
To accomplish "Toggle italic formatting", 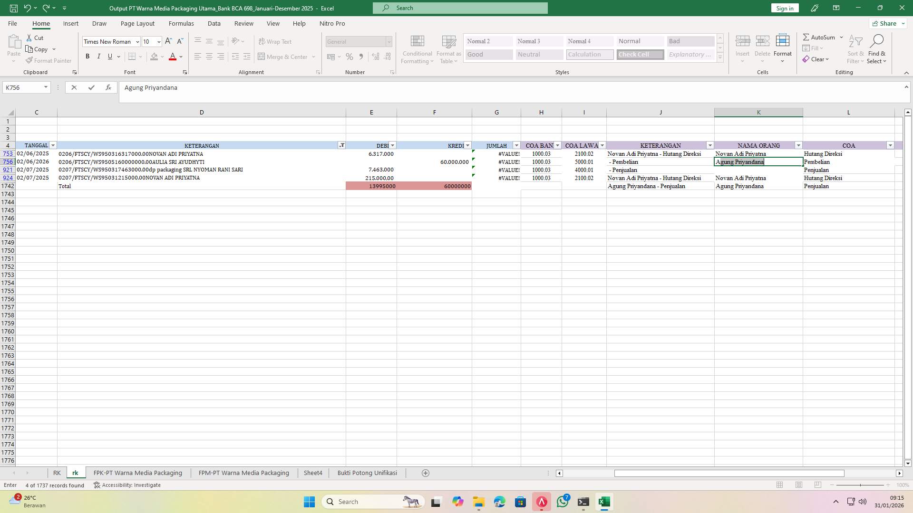I will pyautogui.click(x=98, y=56).
